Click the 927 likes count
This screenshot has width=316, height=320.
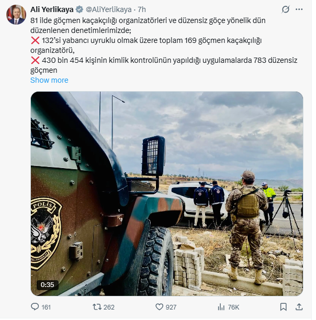[x=171, y=307]
